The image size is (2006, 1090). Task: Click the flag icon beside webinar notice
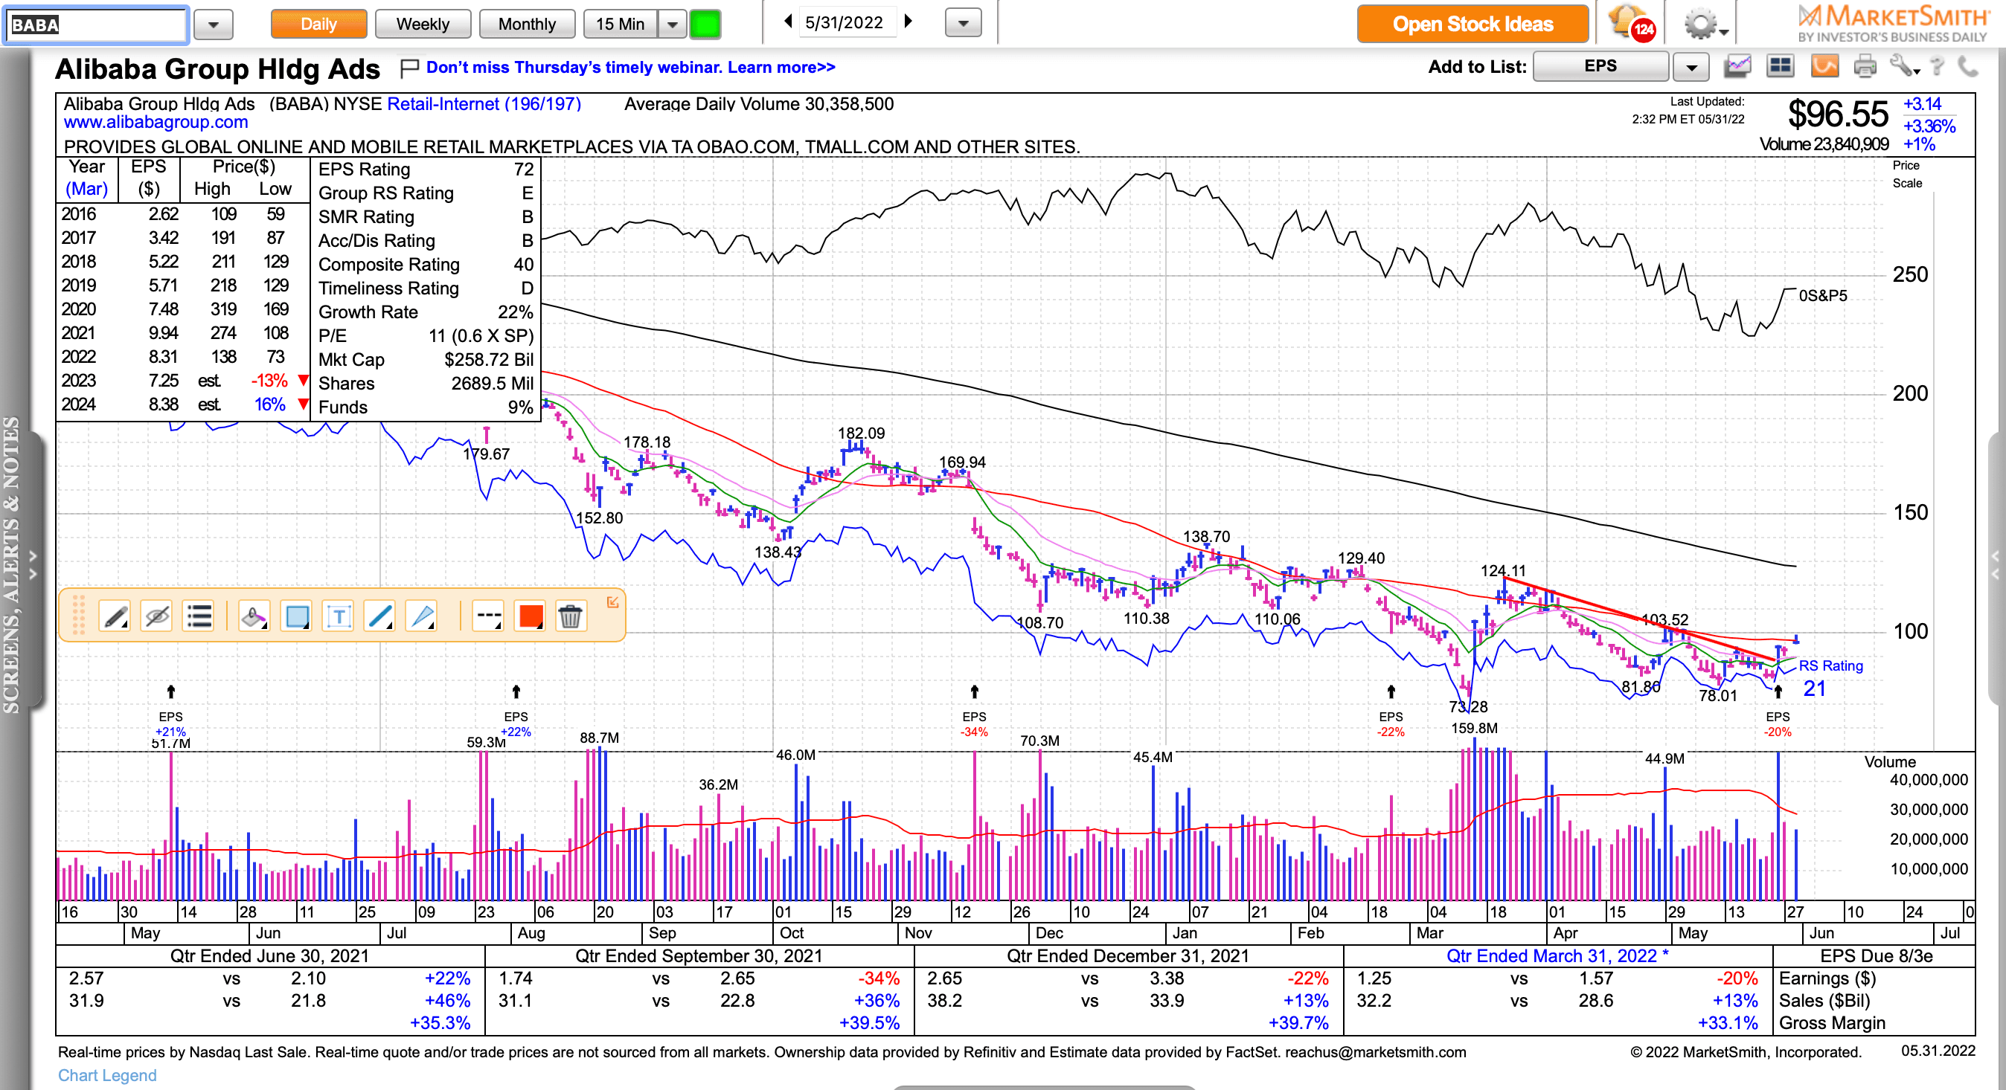(x=408, y=68)
